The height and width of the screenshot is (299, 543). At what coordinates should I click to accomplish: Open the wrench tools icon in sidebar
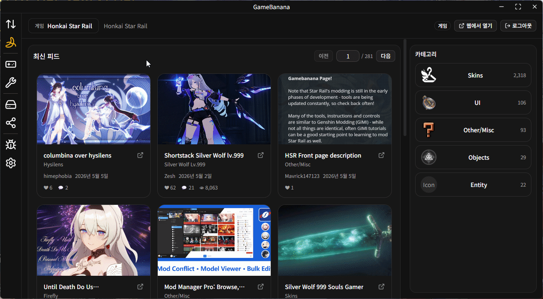coord(11,83)
